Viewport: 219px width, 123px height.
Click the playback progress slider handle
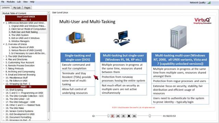pyautogui.click(x=150, y=116)
